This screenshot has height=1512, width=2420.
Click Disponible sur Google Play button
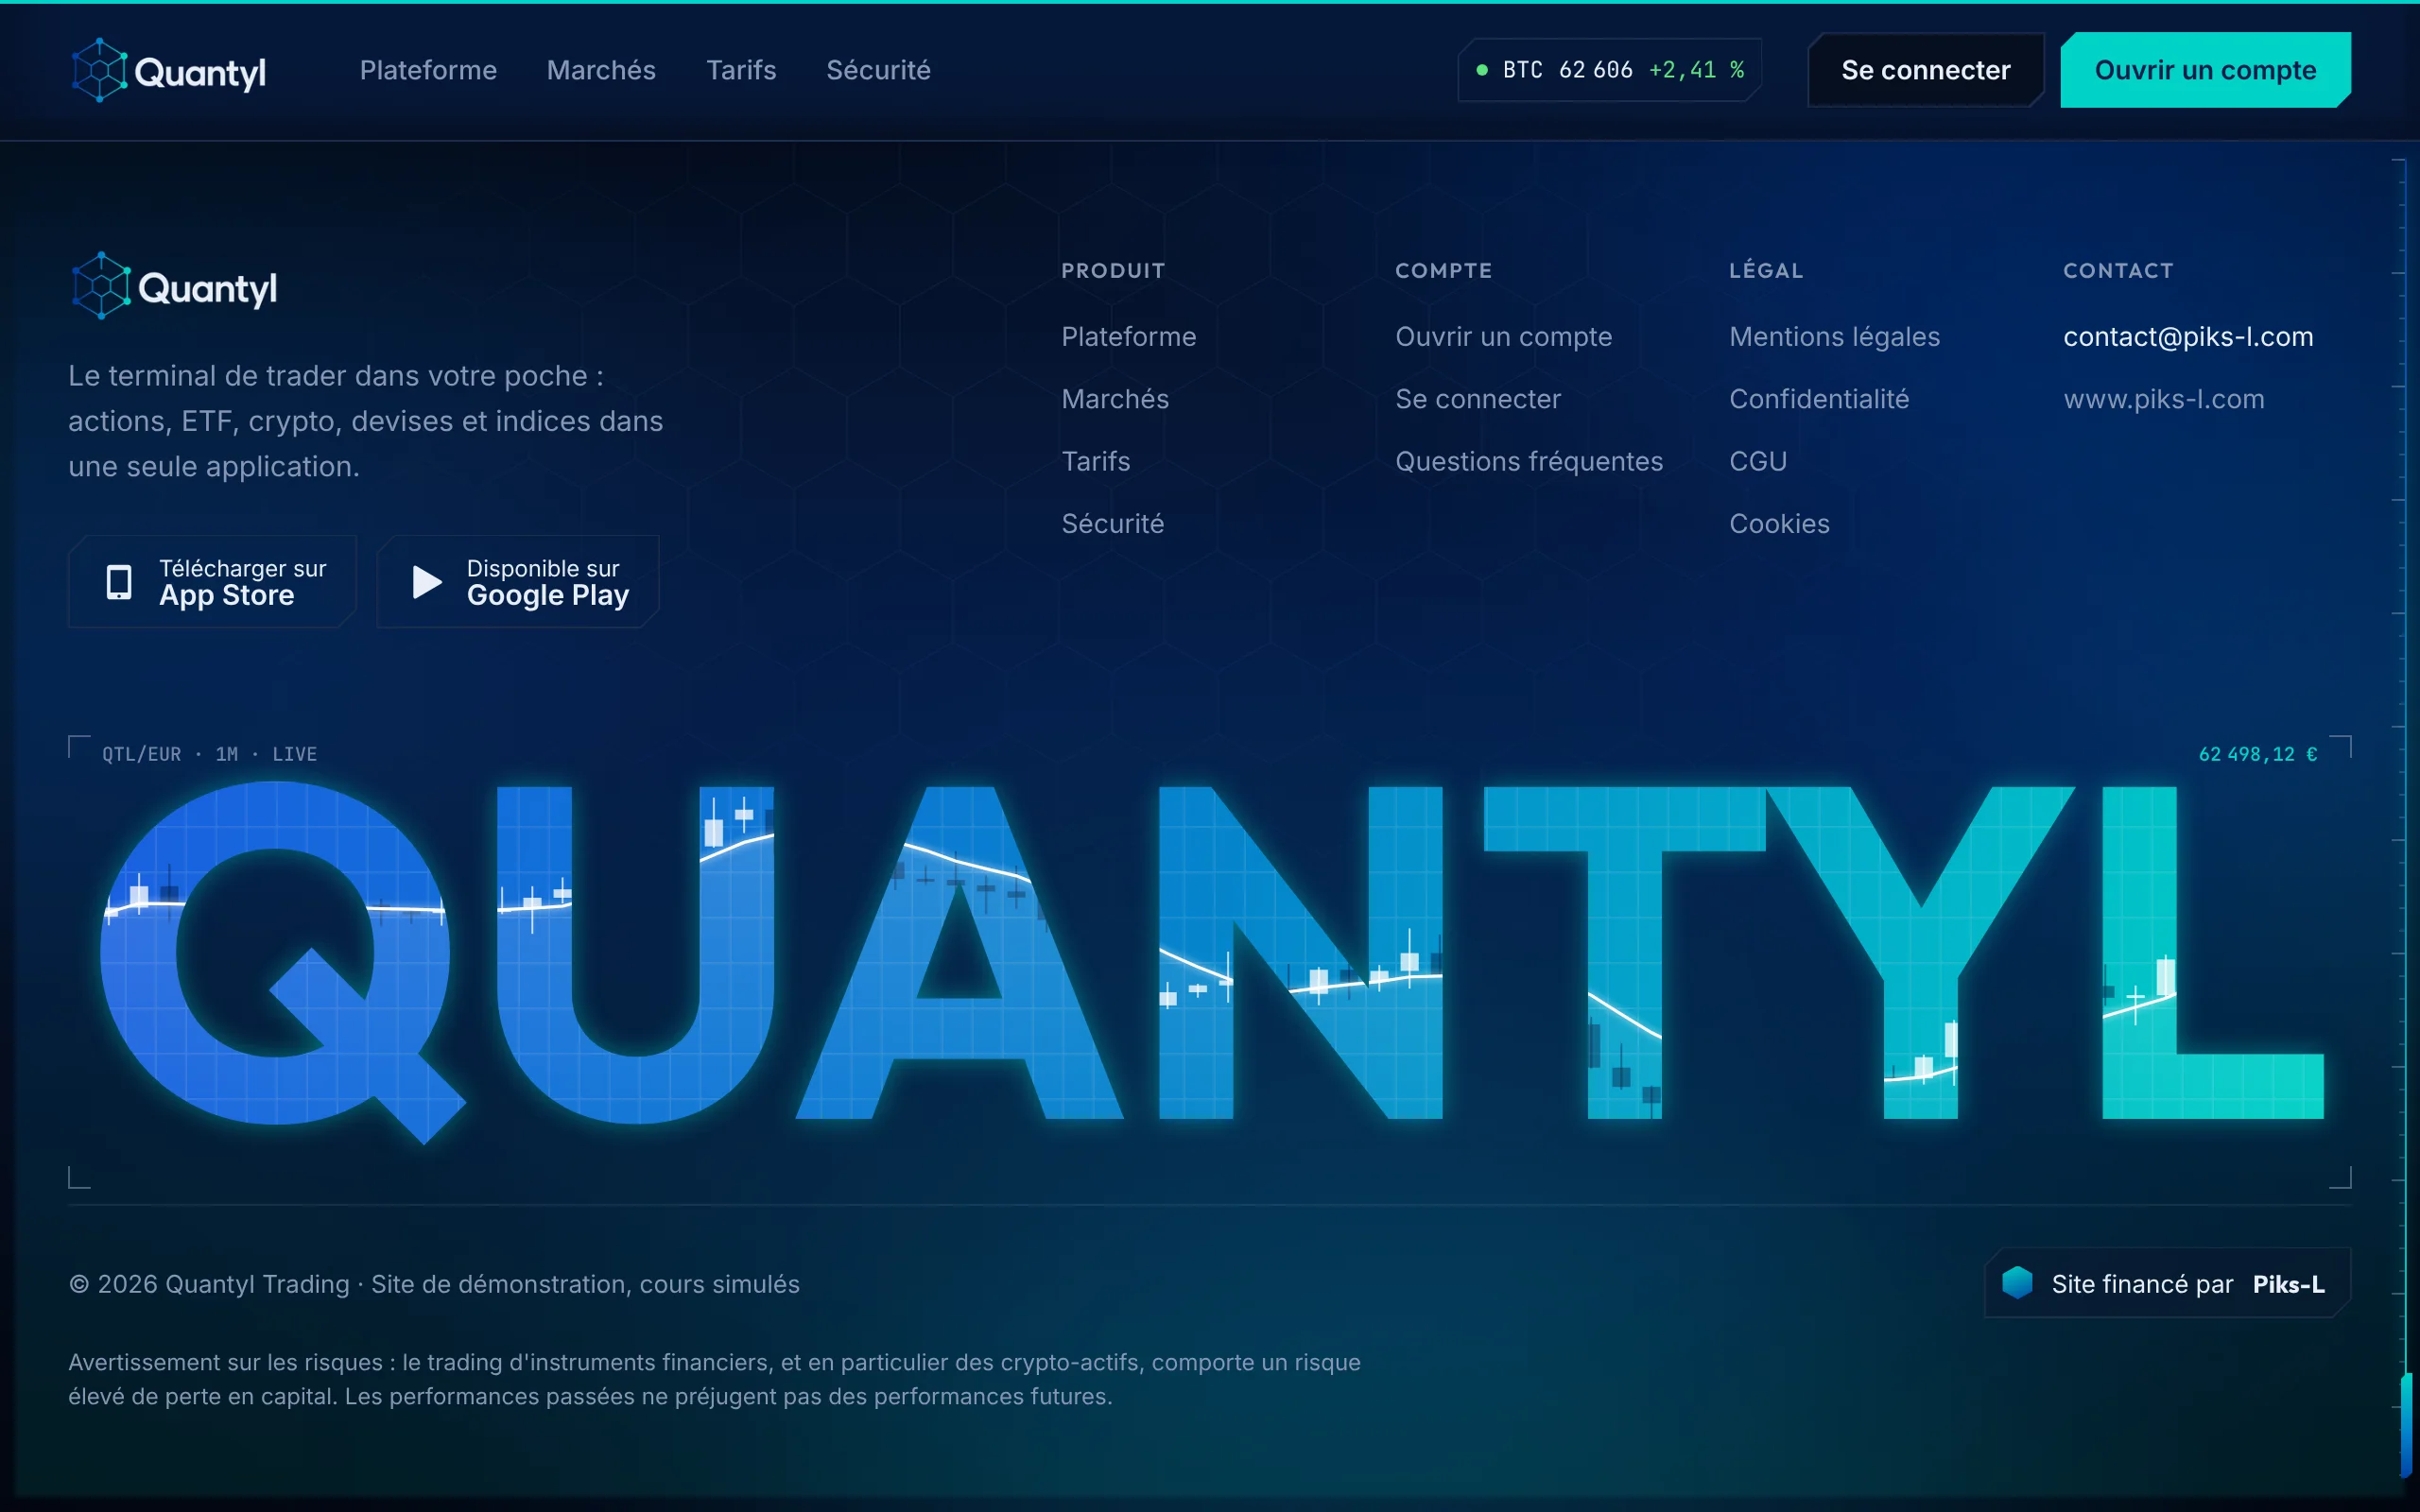tap(517, 582)
